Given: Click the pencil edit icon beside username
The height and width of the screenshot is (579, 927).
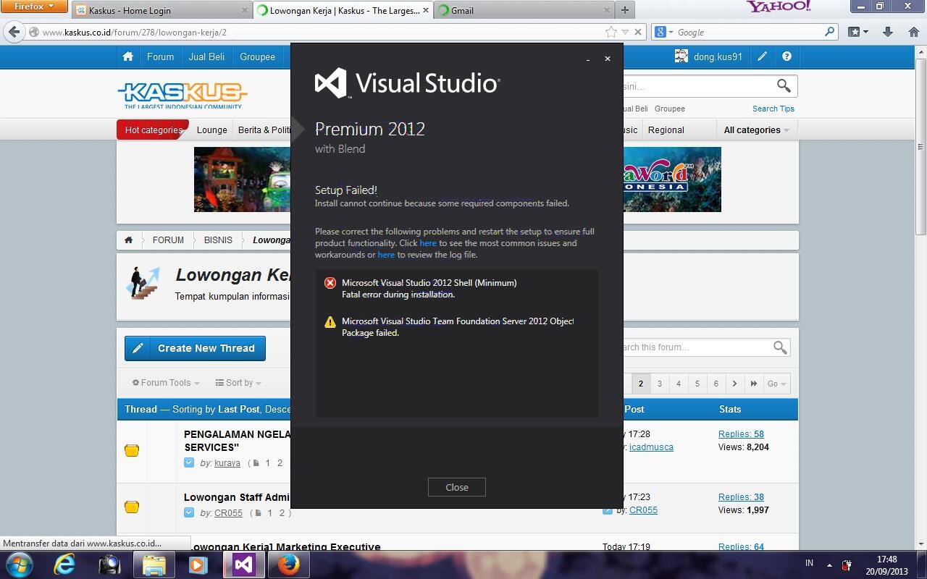Looking at the screenshot, I should coord(762,56).
